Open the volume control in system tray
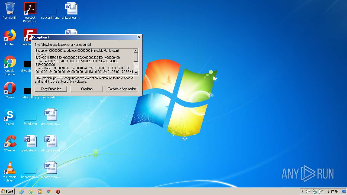 [308, 191]
